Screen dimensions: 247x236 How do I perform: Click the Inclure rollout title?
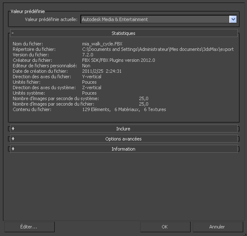point(123,129)
